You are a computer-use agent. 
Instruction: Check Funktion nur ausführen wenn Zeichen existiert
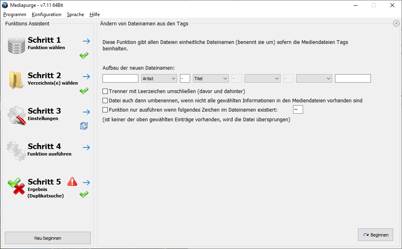[105, 110]
